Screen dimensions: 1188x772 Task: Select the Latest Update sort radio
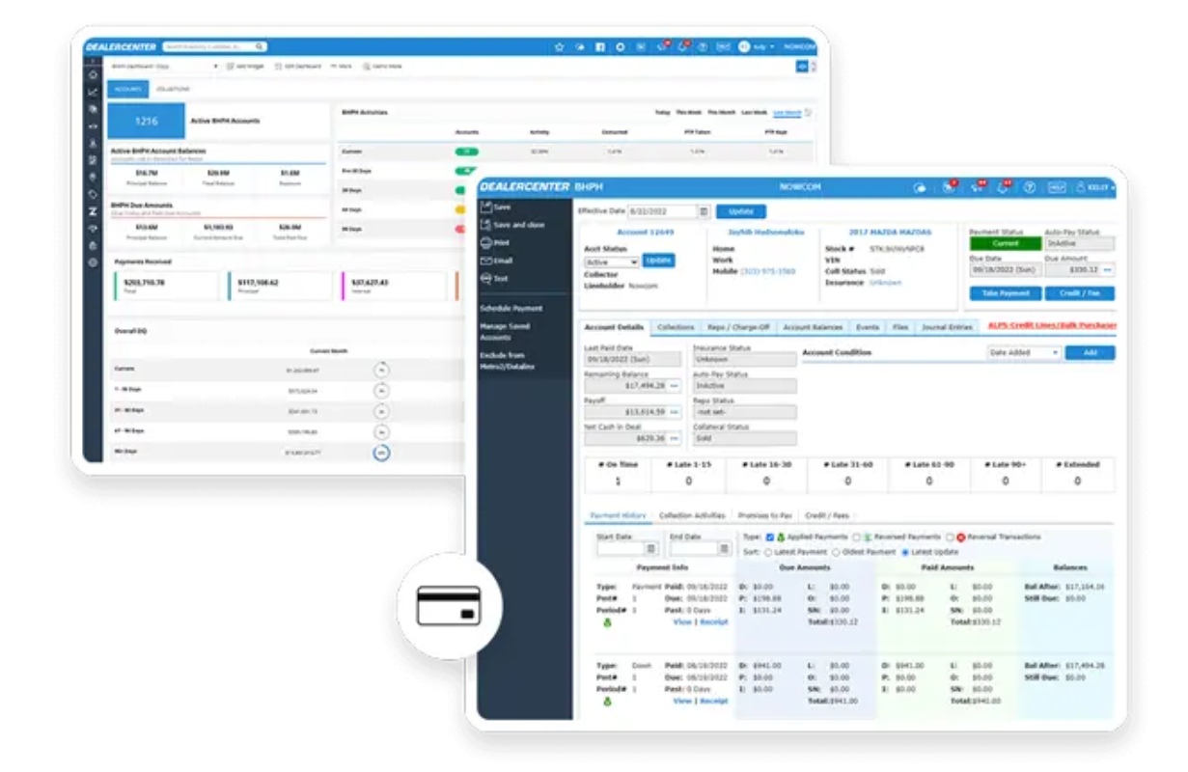[x=904, y=552]
